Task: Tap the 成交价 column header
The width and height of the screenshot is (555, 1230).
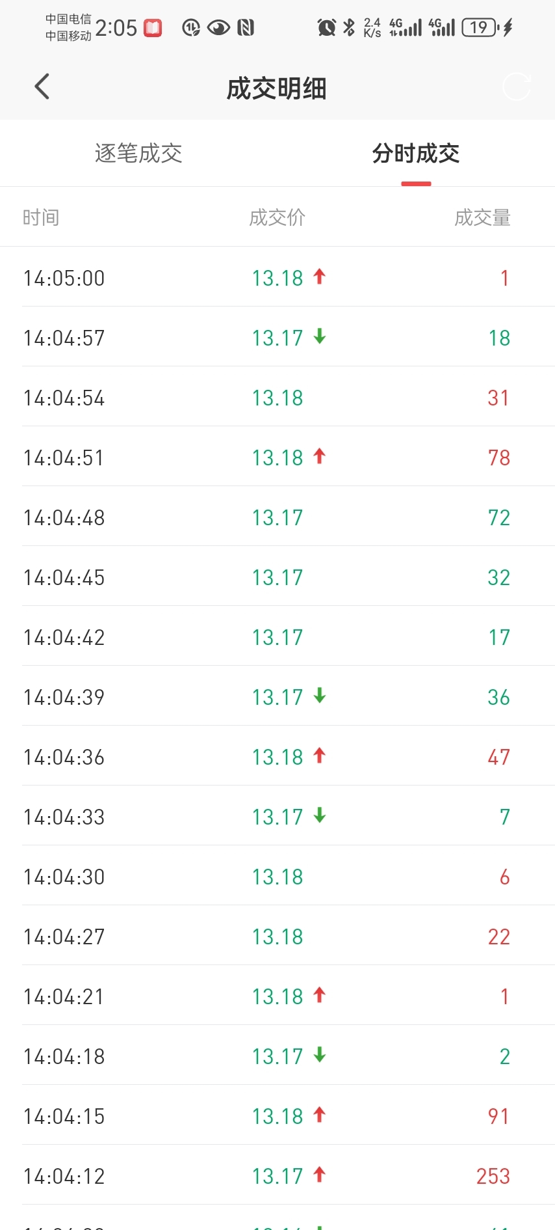Action: coord(277,217)
